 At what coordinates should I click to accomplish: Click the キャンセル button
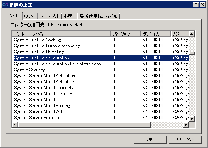[x=185, y=139]
